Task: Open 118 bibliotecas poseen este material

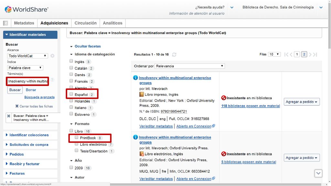Action: click(251, 106)
